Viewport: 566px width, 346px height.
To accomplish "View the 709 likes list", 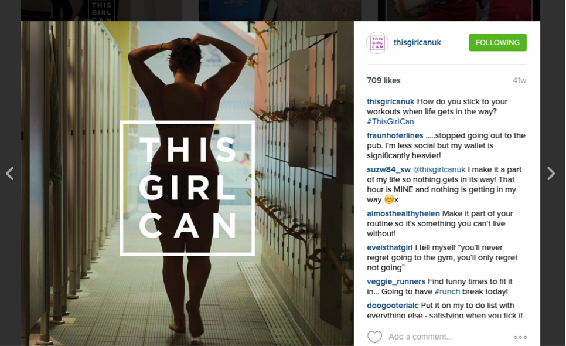I will pos(383,80).
